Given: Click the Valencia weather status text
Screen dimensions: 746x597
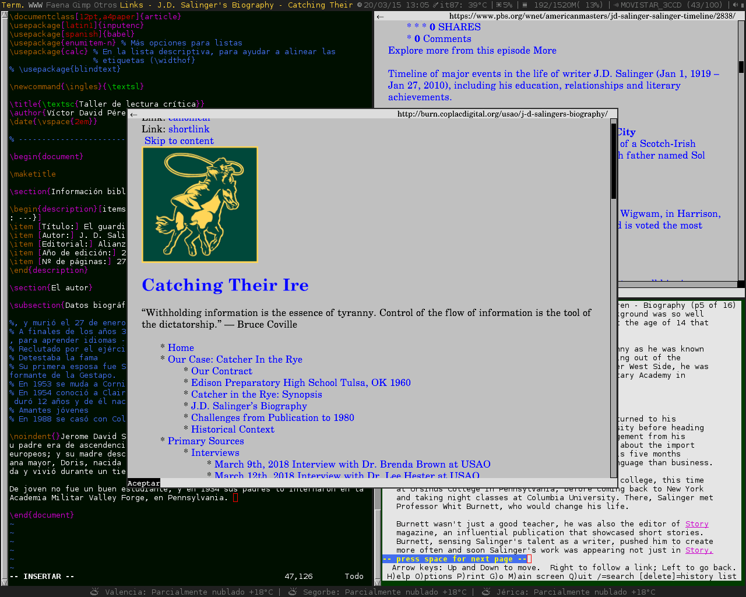Looking at the screenshot, I should coord(189,592).
